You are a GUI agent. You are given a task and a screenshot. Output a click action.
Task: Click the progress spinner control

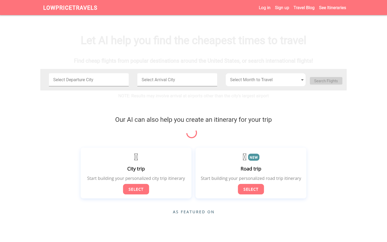(x=192, y=133)
